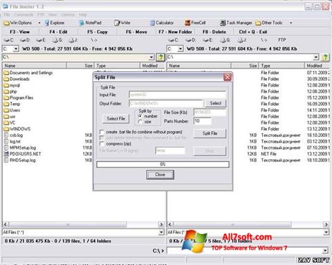Select drive E: icon in right panel

(x=207, y=40)
